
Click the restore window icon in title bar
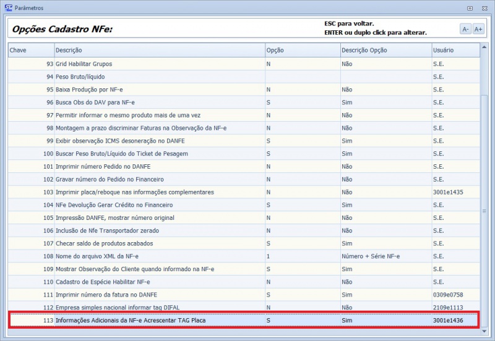(470, 8)
